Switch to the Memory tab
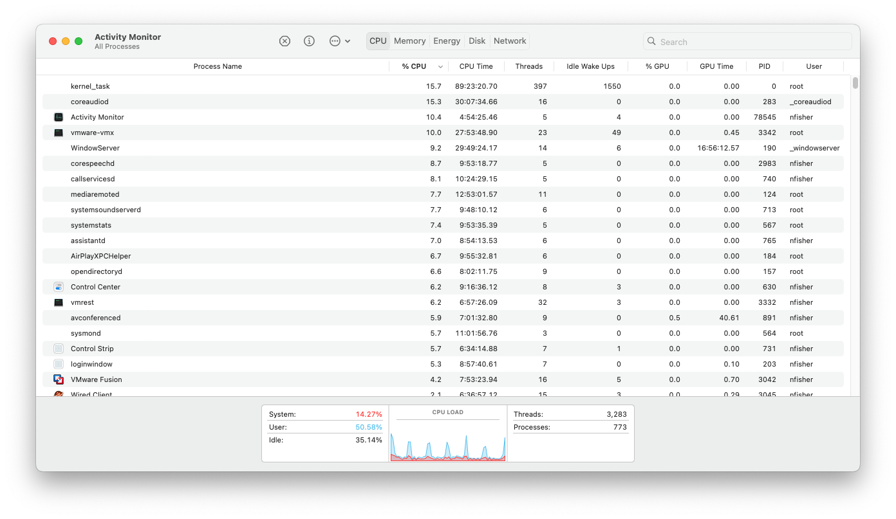Screen dimensions: 896x519 [409, 41]
